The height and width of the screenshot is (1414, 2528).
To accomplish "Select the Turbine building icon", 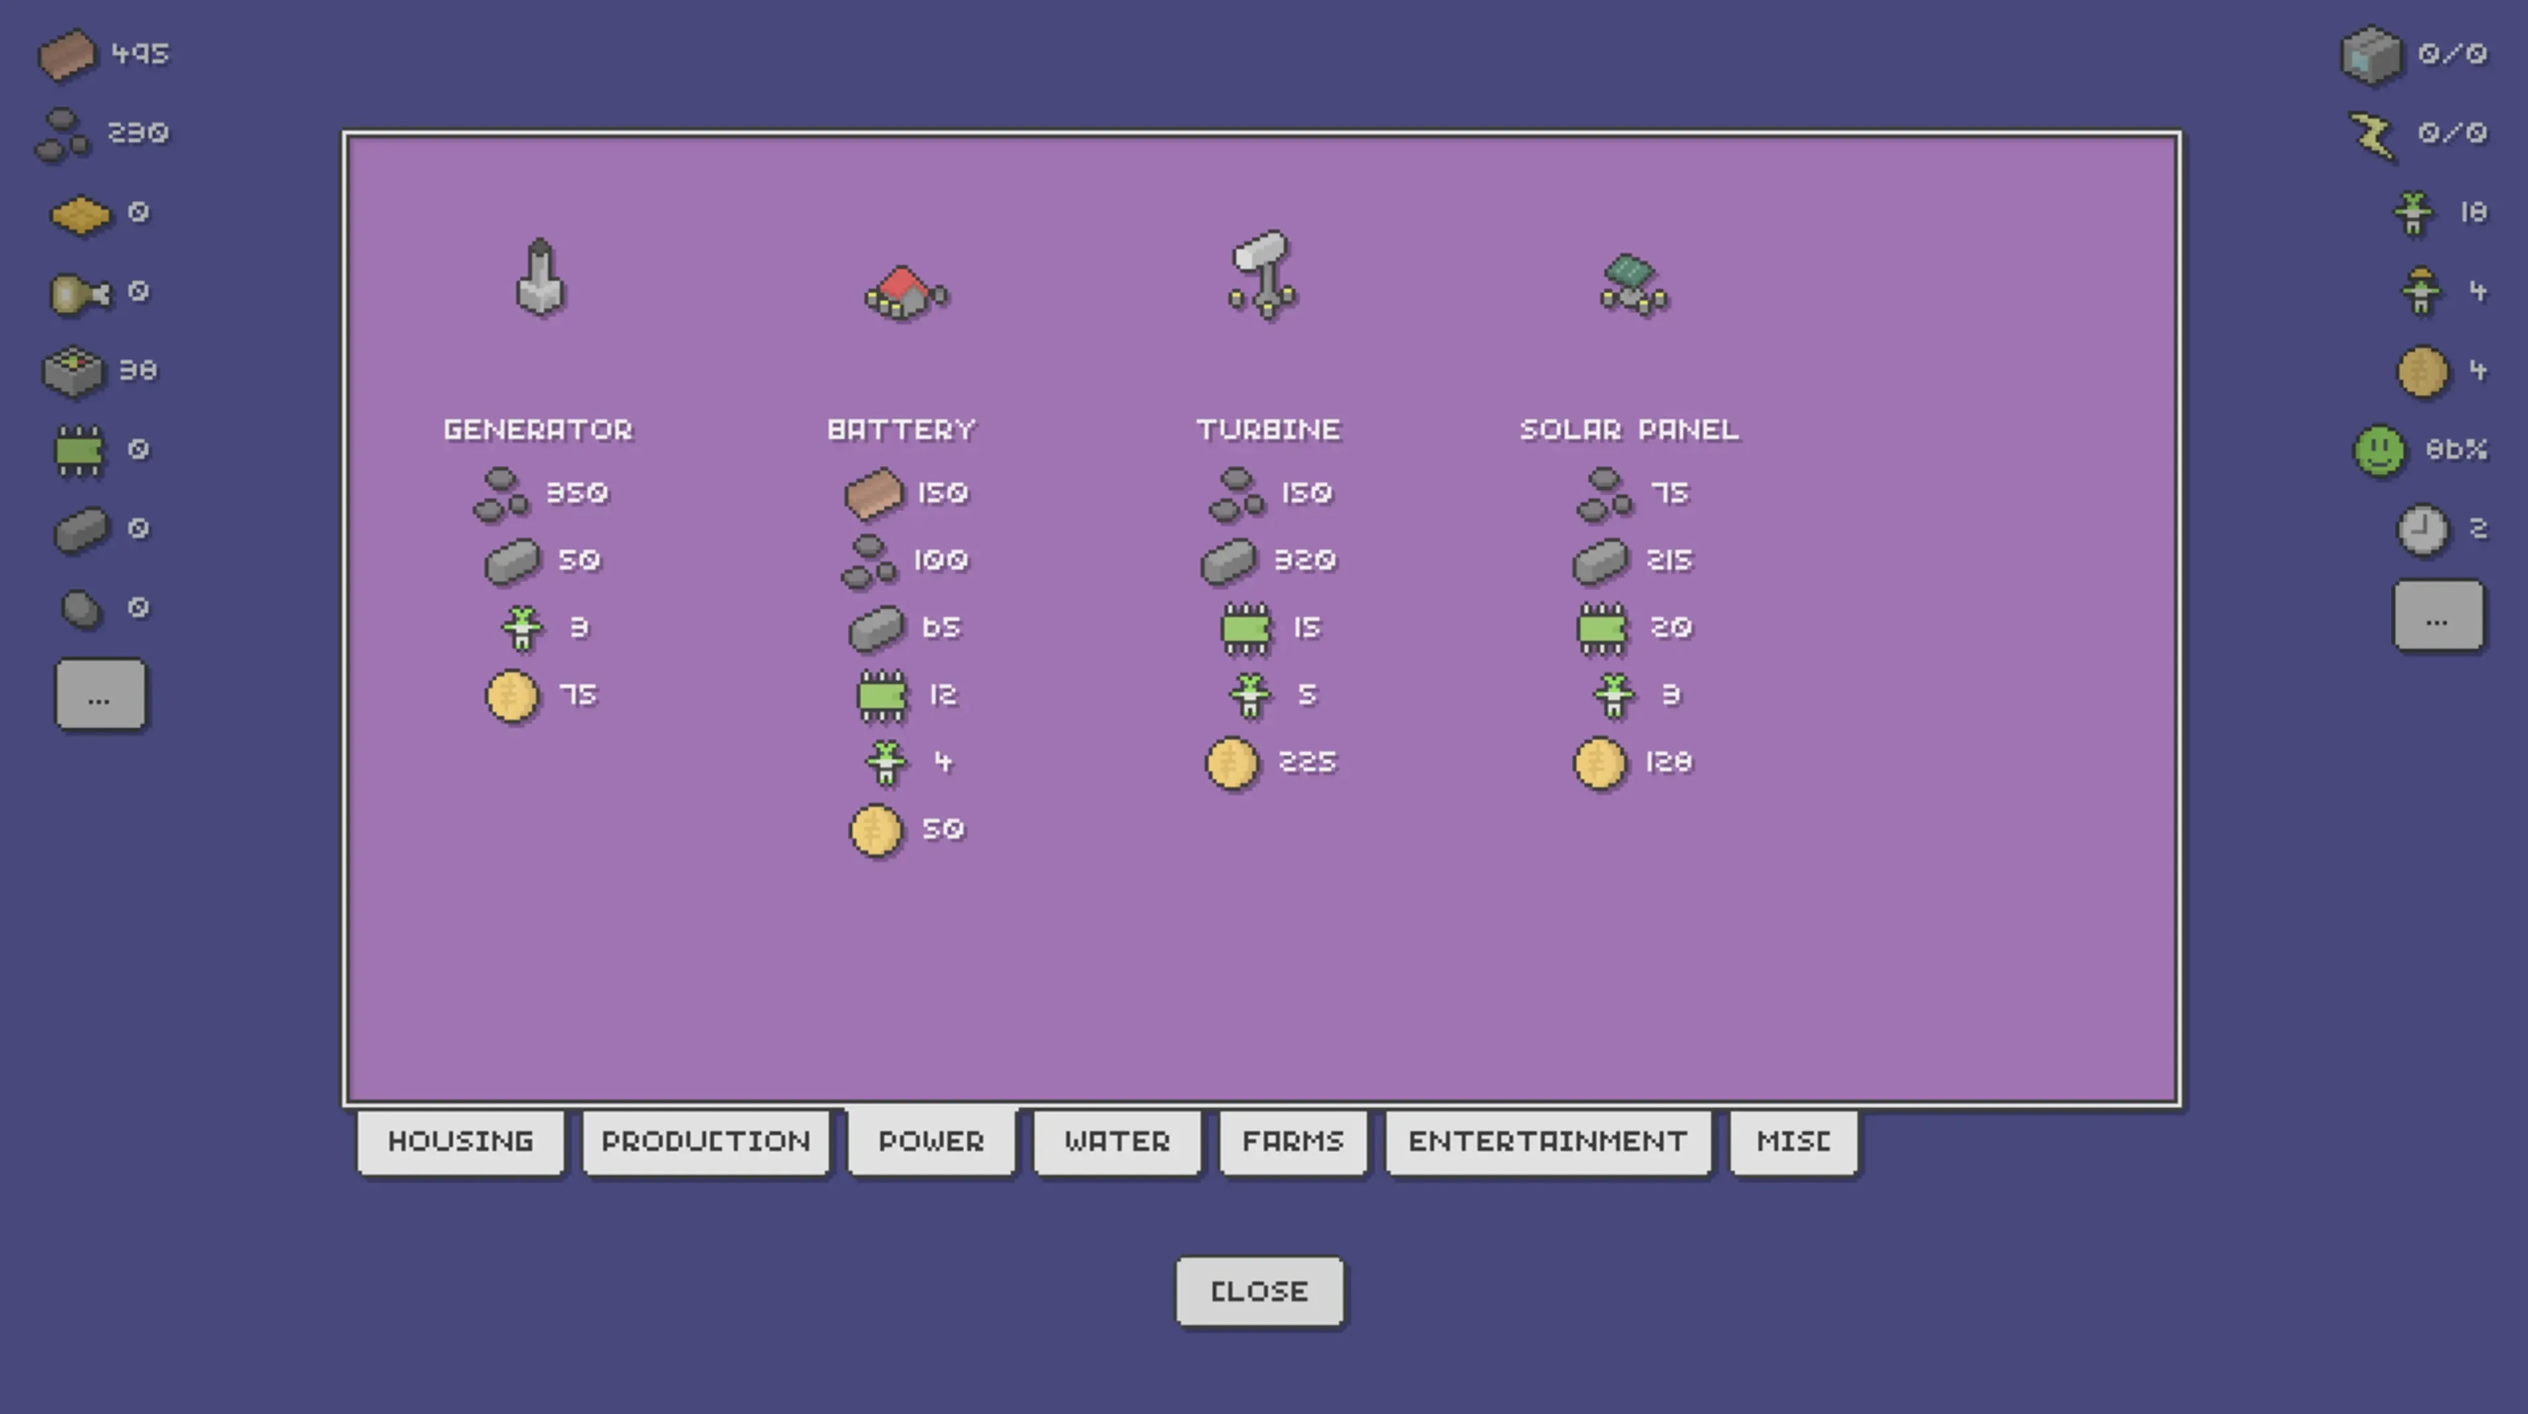I will [1263, 275].
